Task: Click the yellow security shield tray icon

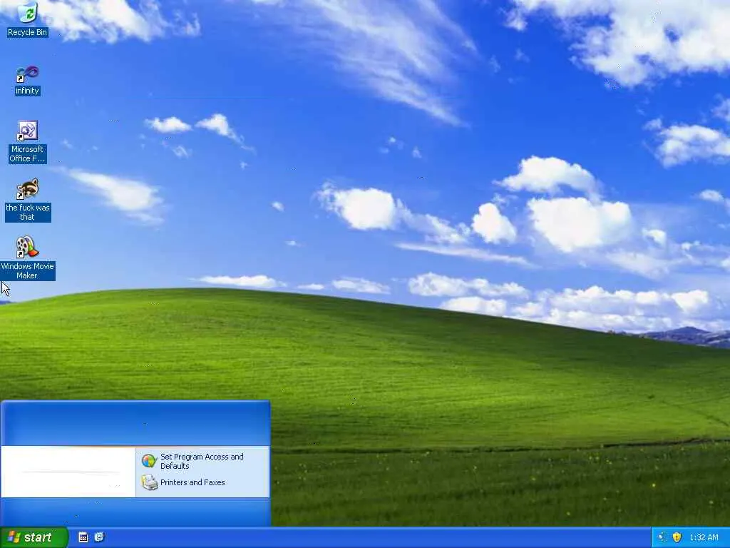Action: click(677, 537)
